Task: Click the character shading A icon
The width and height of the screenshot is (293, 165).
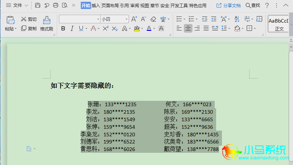Action: click(161, 28)
